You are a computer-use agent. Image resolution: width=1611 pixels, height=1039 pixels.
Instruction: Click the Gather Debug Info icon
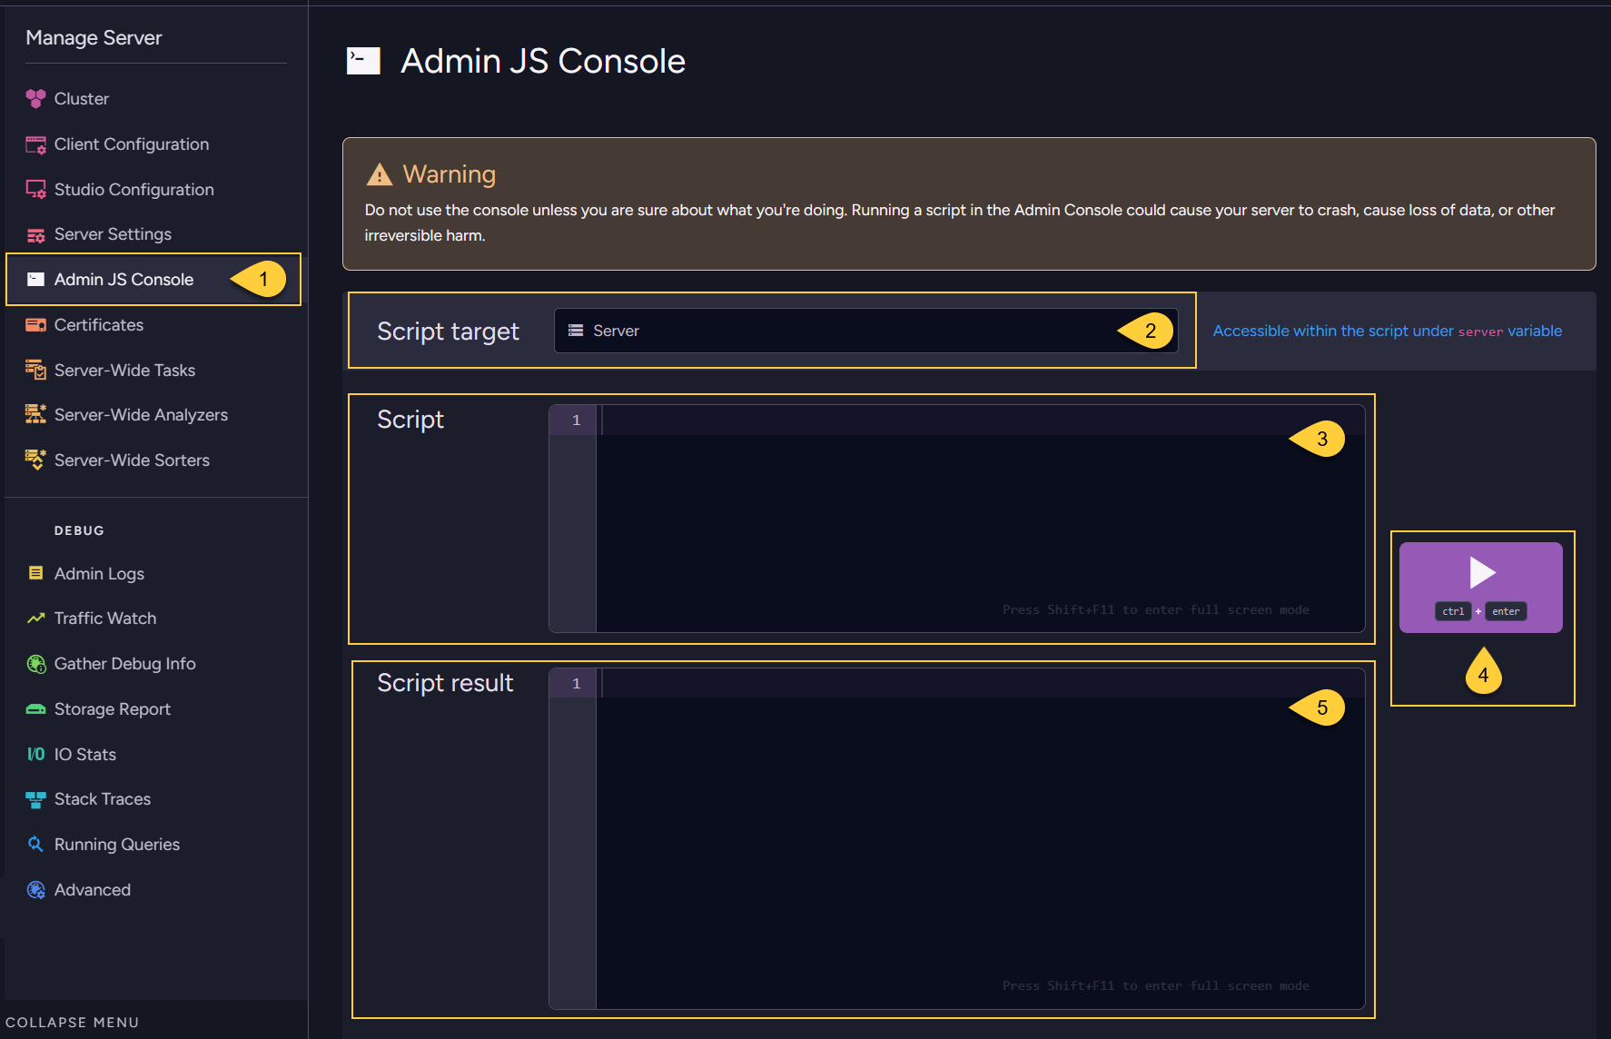click(35, 663)
